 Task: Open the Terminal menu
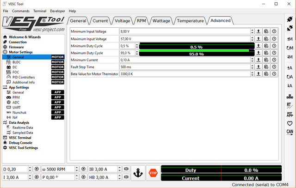click(40, 11)
